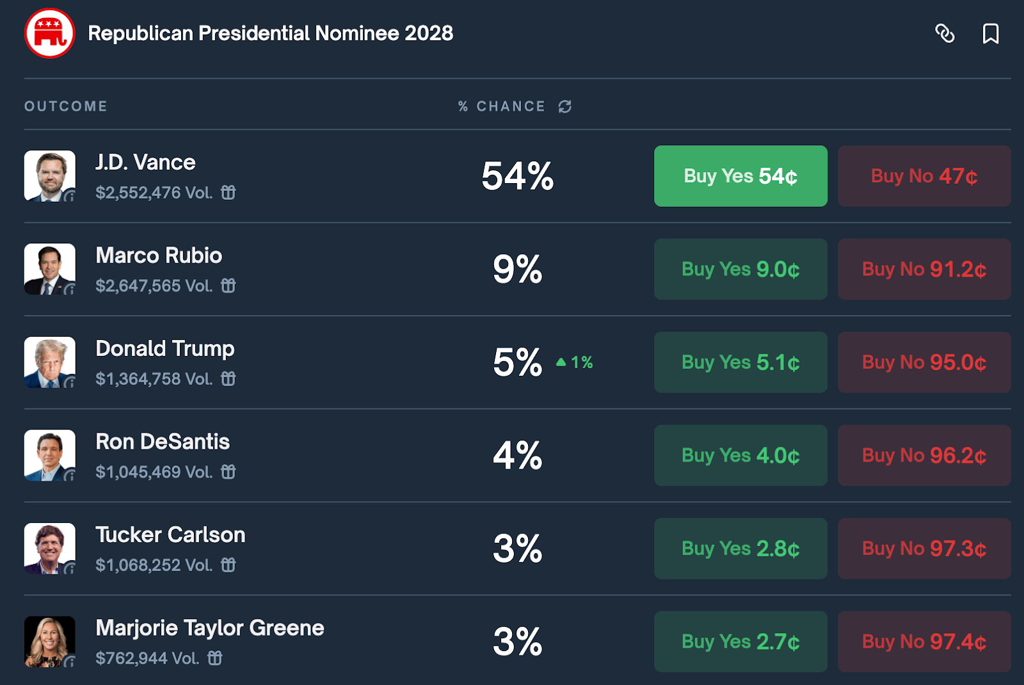The image size is (1024, 685).
Task: Select the Marco Rubio outcome name
Action: (x=159, y=255)
